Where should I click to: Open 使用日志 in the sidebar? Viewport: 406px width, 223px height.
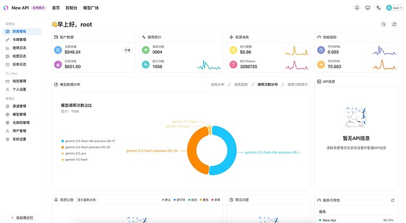point(22,48)
